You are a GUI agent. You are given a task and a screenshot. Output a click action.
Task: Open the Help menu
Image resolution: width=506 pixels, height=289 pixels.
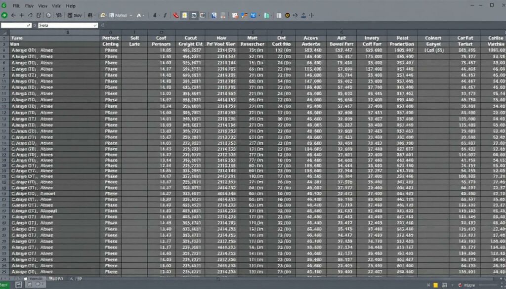point(71,6)
